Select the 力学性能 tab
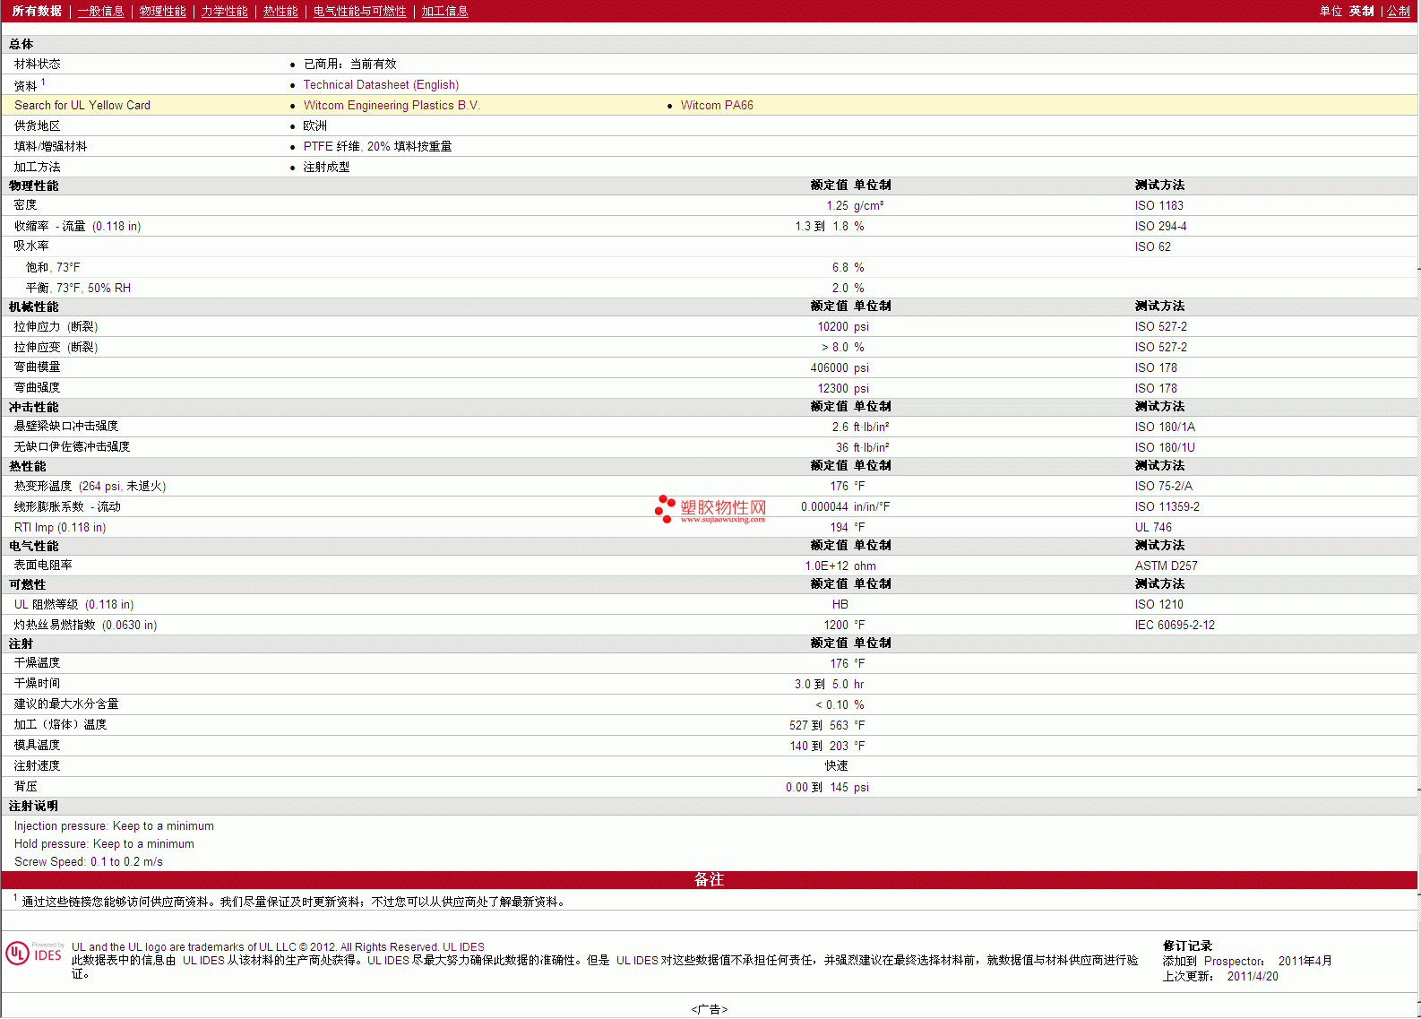The height and width of the screenshot is (1019, 1421). 224,12
